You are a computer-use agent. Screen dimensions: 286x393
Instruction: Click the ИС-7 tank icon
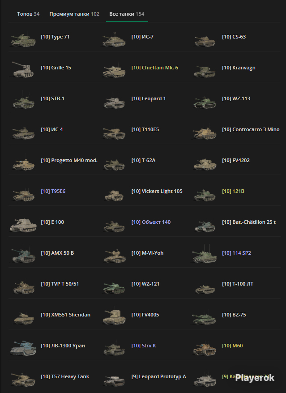114,39
